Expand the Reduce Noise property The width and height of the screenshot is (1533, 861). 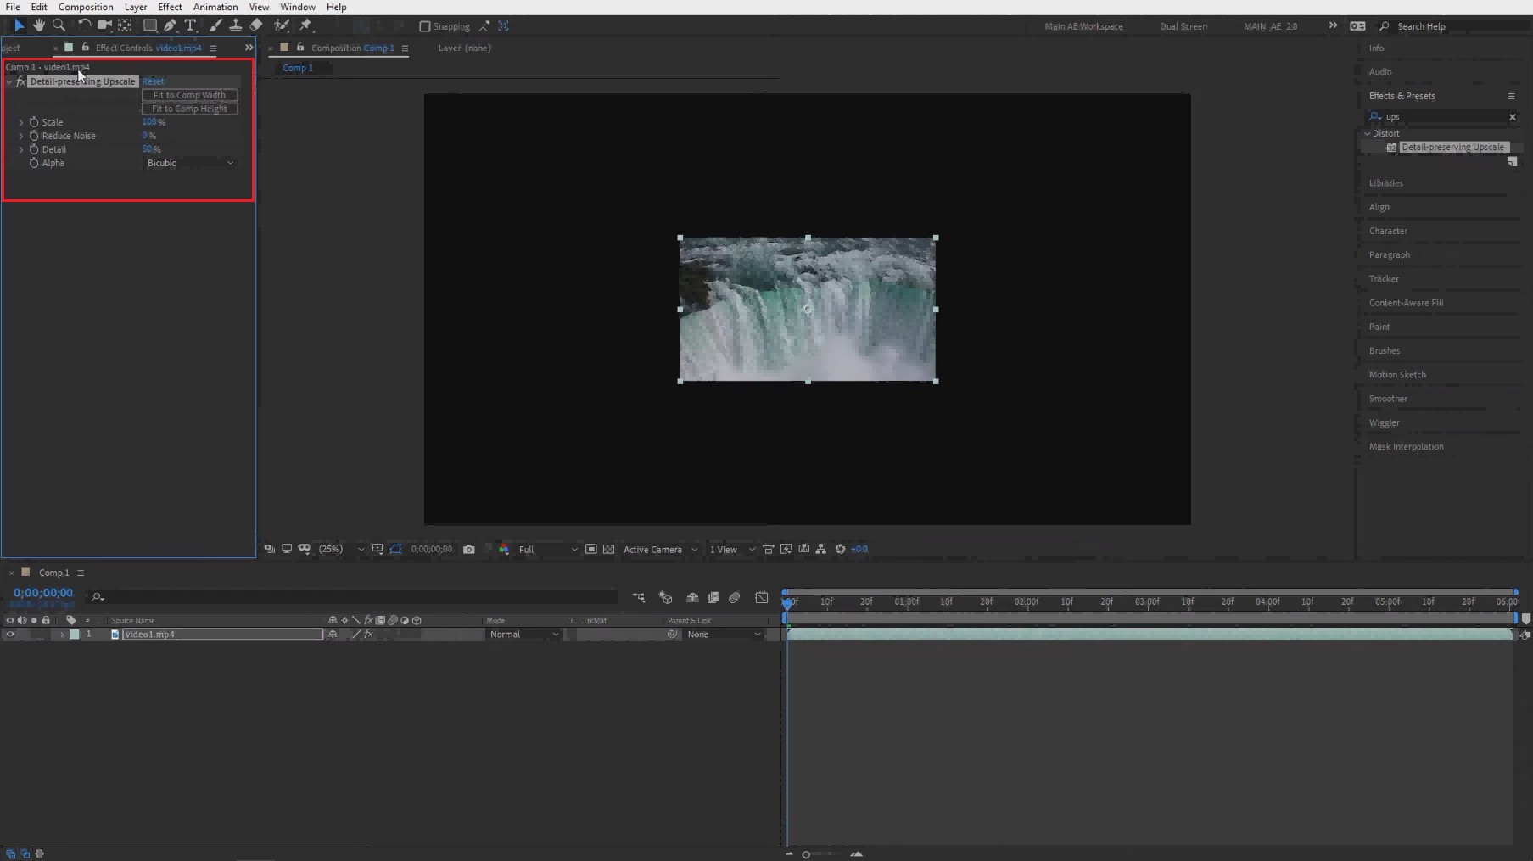click(x=21, y=136)
